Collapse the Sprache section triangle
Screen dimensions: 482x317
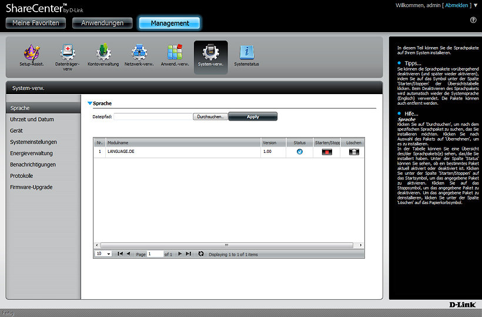point(90,104)
